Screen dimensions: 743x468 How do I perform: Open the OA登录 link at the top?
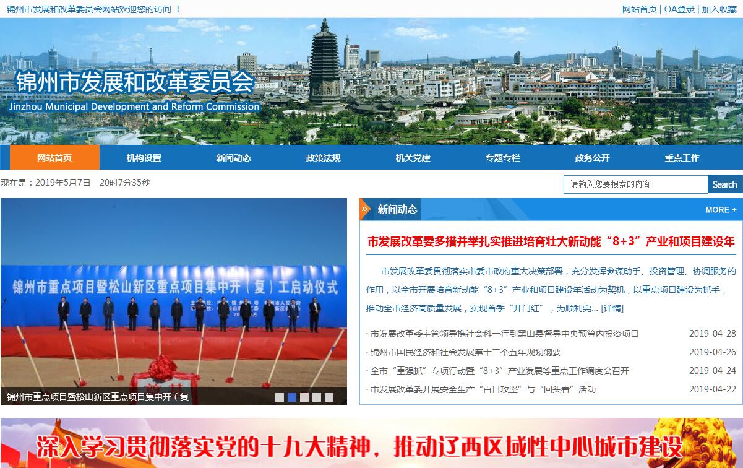(x=679, y=9)
